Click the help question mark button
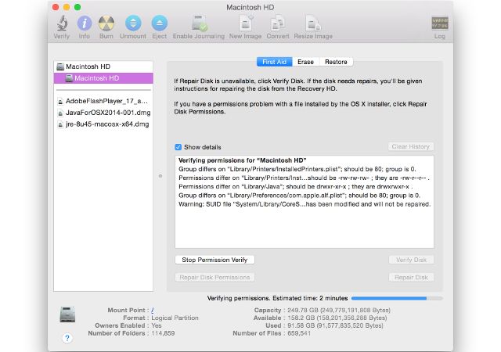The height and width of the screenshot is (352, 501). 67,338
